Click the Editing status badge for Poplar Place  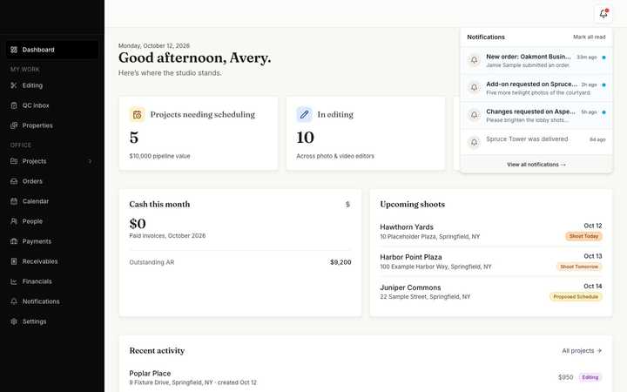pyautogui.click(x=590, y=377)
